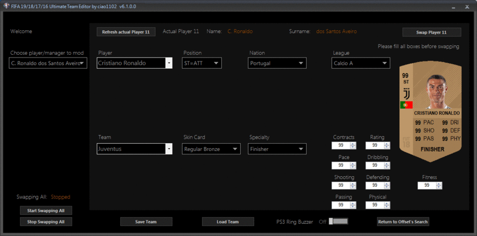Expand the Player combo box arrow
The width and height of the screenshot is (477, 236).
(169, 64)
